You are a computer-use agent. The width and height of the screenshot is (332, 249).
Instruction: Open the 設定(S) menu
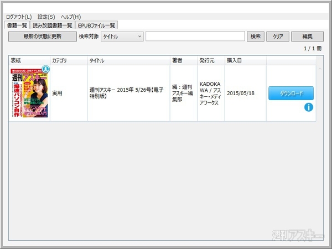tap(46, 17)
